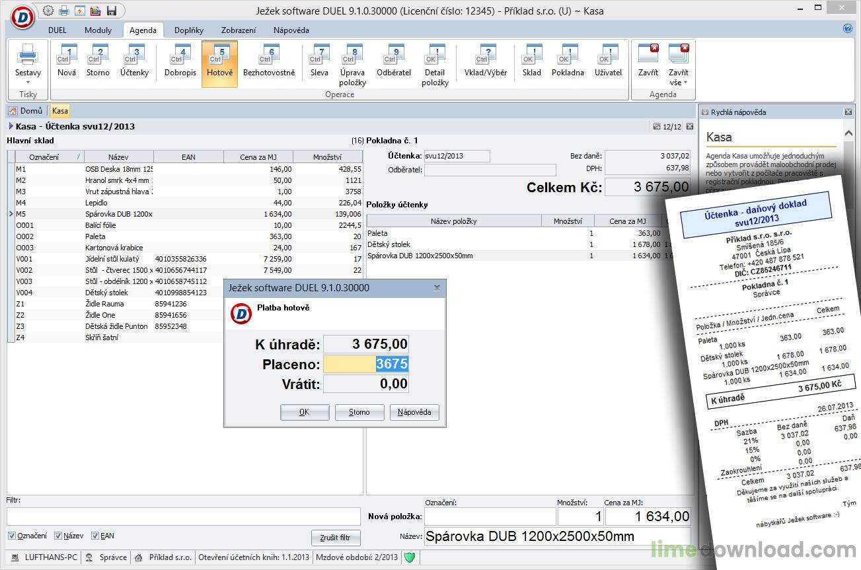Image resolution: width=861 pixels, height=570 pixels.
Task: Cancel payment dialog with Storno button
Action: pos(359,412)
